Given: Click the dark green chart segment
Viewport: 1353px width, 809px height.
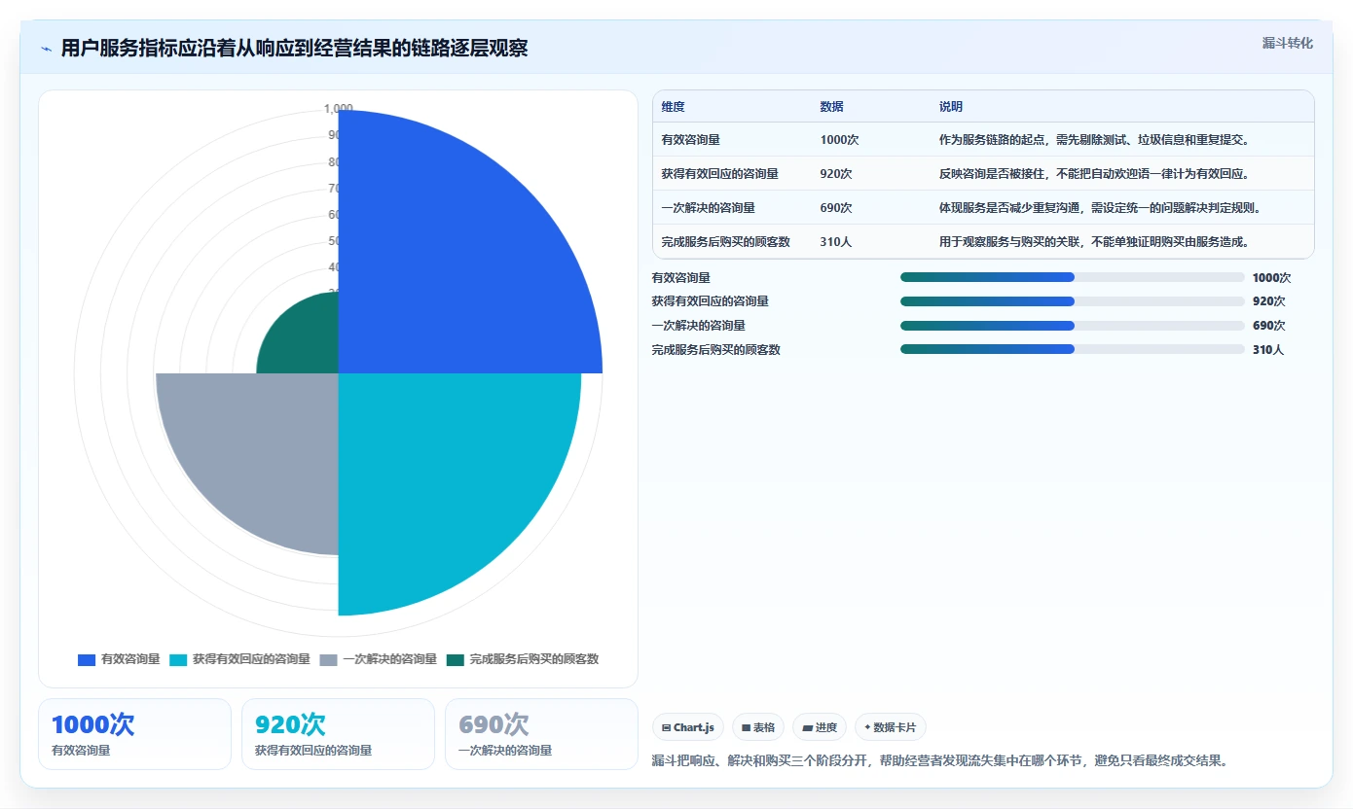Looking at the screenshot, I should coord(307,340).
